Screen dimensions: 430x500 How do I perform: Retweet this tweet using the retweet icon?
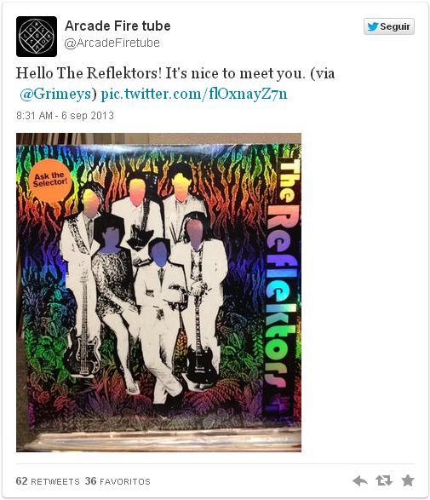[384, 480]
